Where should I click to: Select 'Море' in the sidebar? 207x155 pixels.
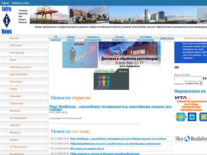click(x=24, y=60)
